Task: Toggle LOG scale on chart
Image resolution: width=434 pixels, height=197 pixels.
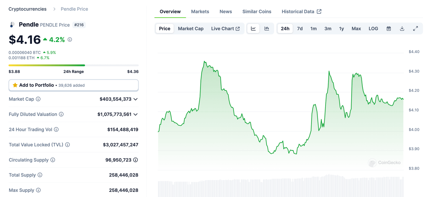Action: pos(373,29)
